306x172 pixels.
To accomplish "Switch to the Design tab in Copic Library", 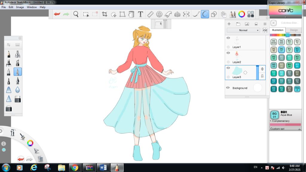I will click(x=294, y=30).
